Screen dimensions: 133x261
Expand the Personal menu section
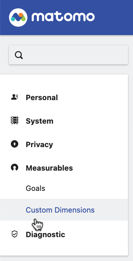click(64, 98)
